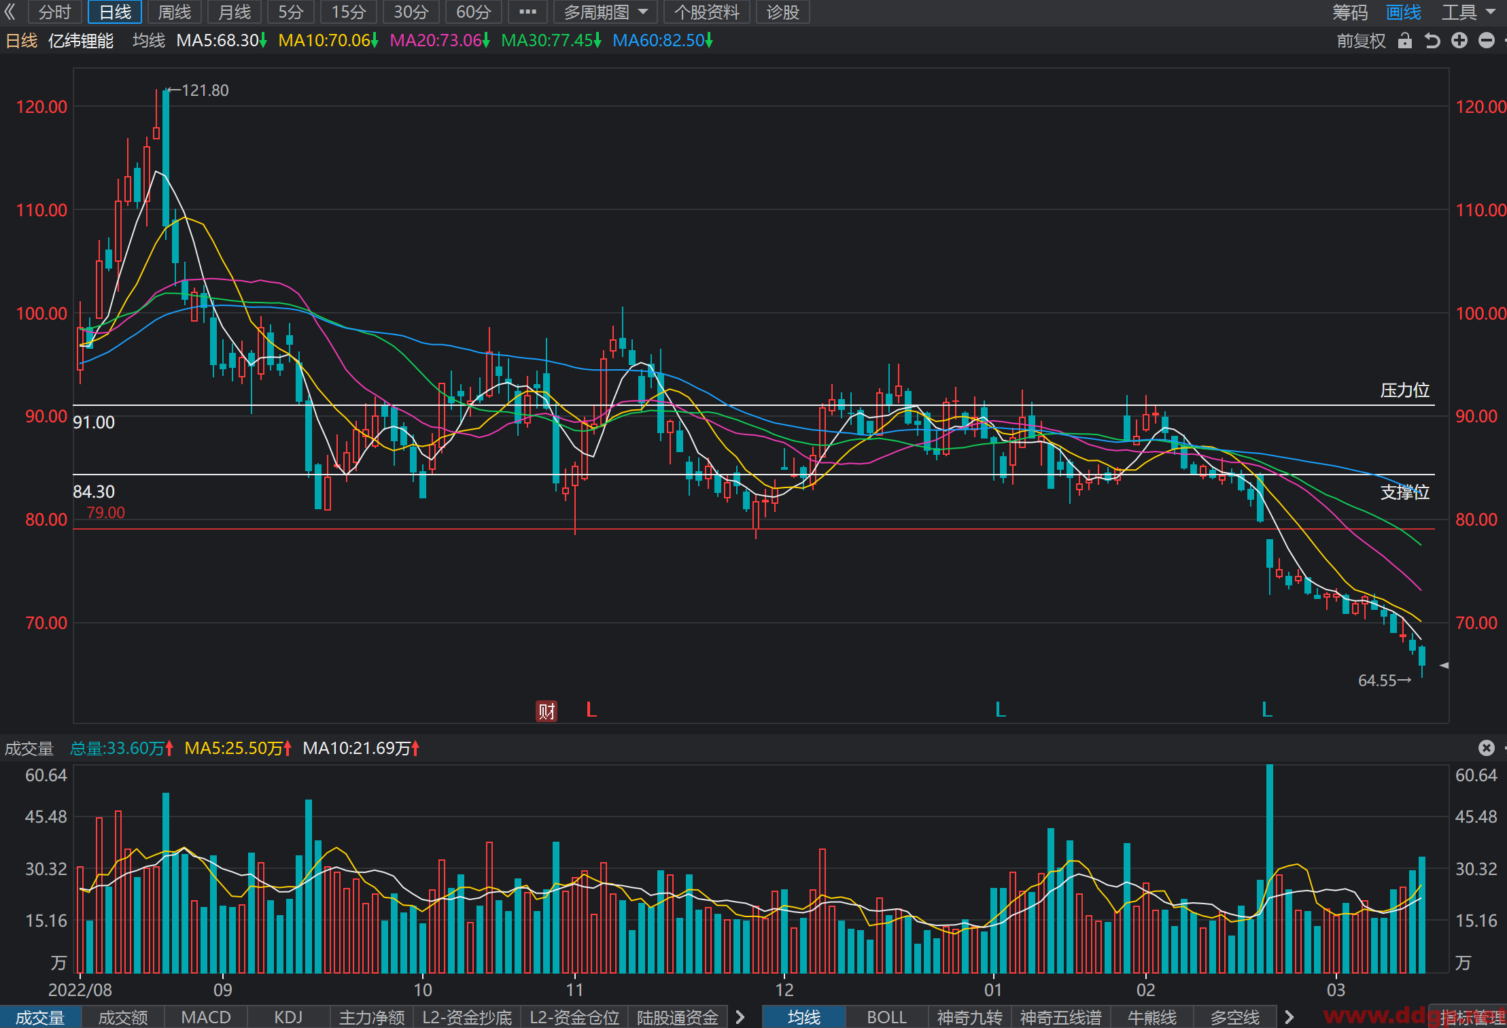Open 个股资料 stock information

pos(707,12)
